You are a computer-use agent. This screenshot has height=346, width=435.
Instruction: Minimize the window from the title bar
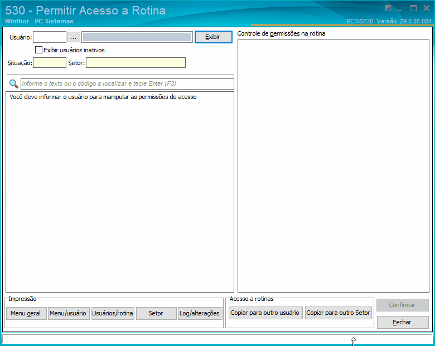click(x=400, y=9)
